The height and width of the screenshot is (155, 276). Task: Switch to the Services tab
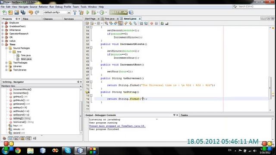point(69,19)
